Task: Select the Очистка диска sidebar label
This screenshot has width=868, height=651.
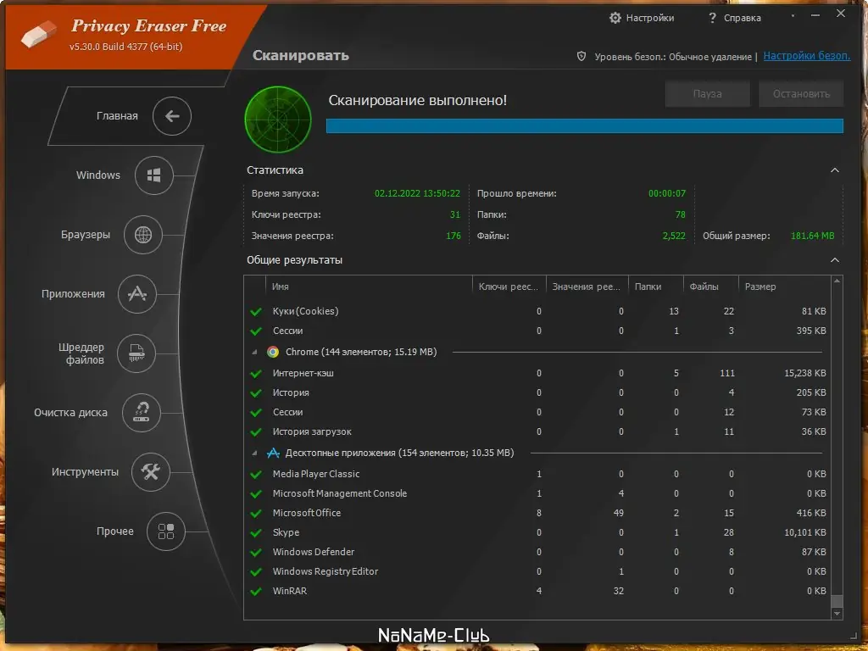Action: [70, 413]
